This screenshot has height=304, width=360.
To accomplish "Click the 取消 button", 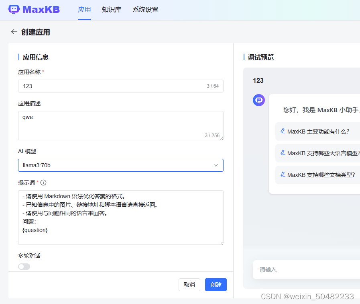I will [189, 285].
